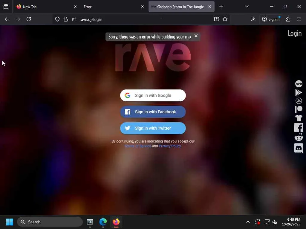Select the Garlagan Storm In The Jungle tab
Screen dimensions: 306x229
coord(181,7)
